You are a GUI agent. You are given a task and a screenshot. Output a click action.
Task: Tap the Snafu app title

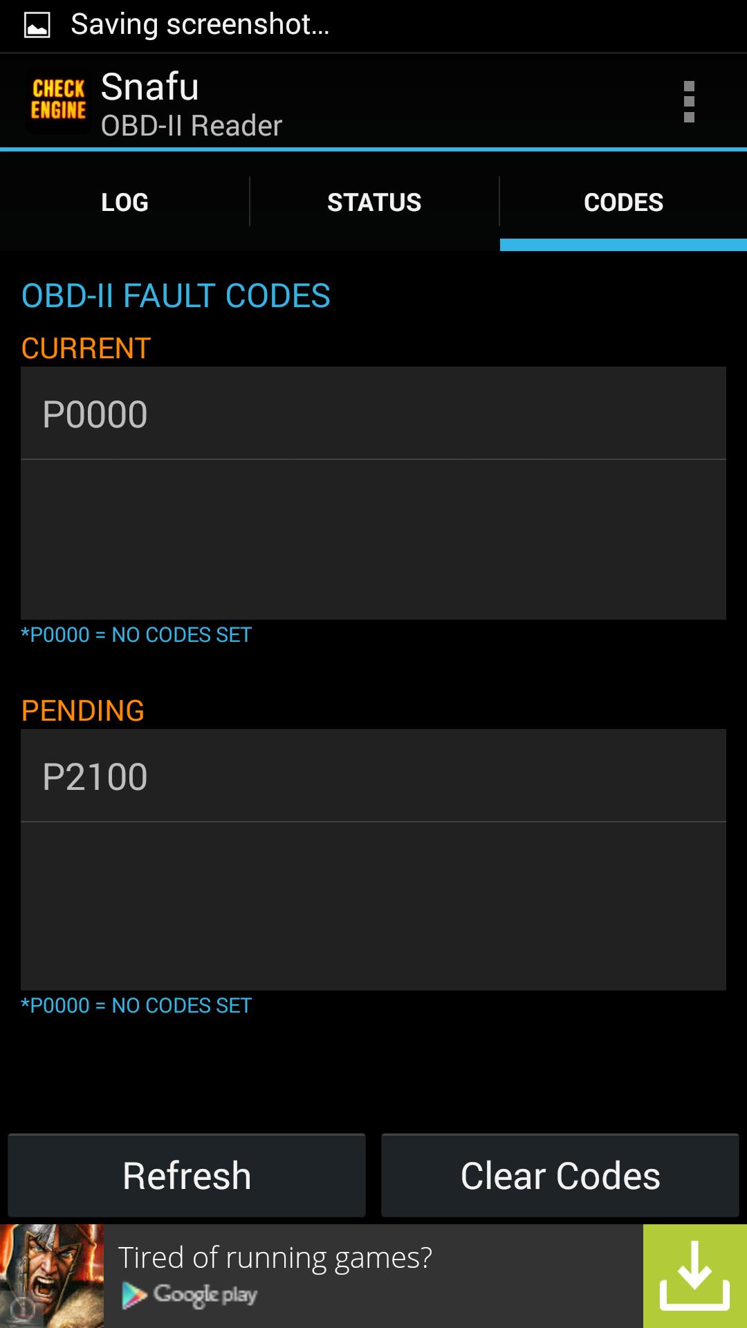click(x=150, y=87)
